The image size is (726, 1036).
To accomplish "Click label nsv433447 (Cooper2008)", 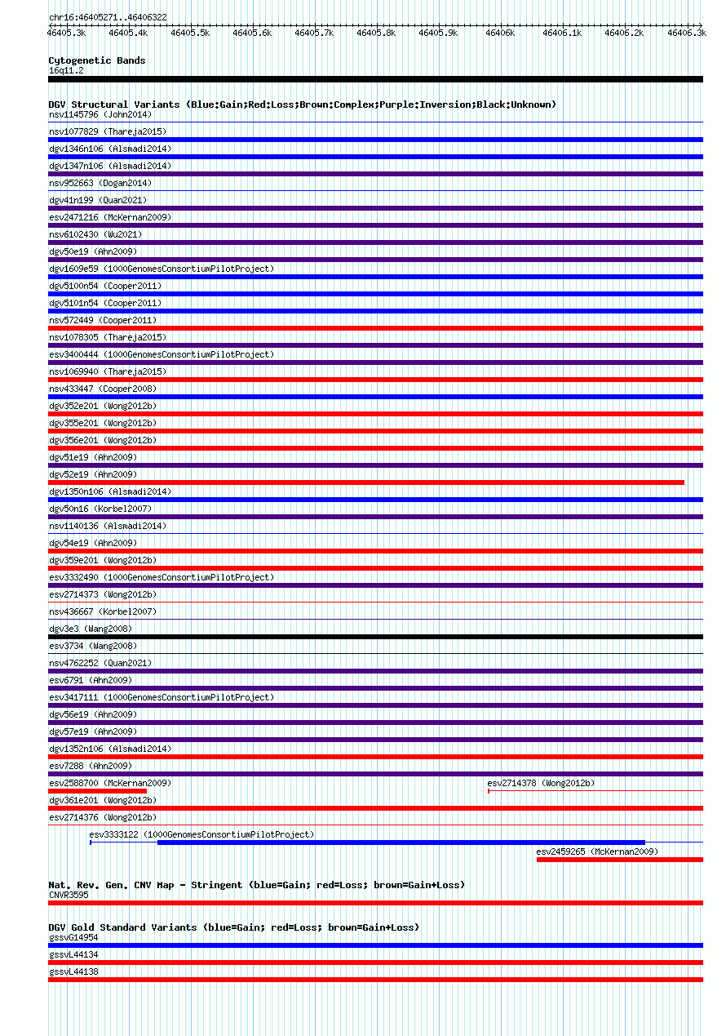I will pos(103,389).
